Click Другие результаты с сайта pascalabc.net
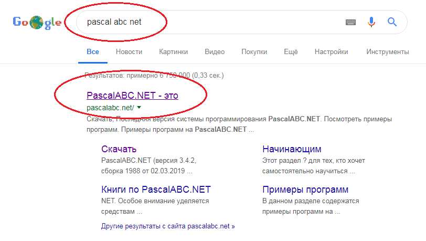This screenshot has height=241, width=426. [x=168, y=226]
